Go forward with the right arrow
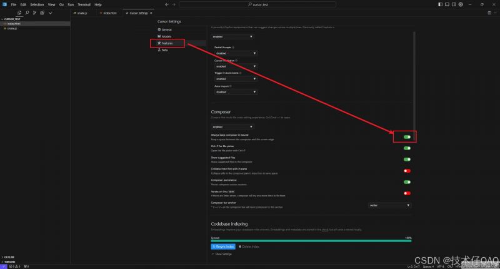Screen dimensions: 500x269 click(x=174, y=4)
